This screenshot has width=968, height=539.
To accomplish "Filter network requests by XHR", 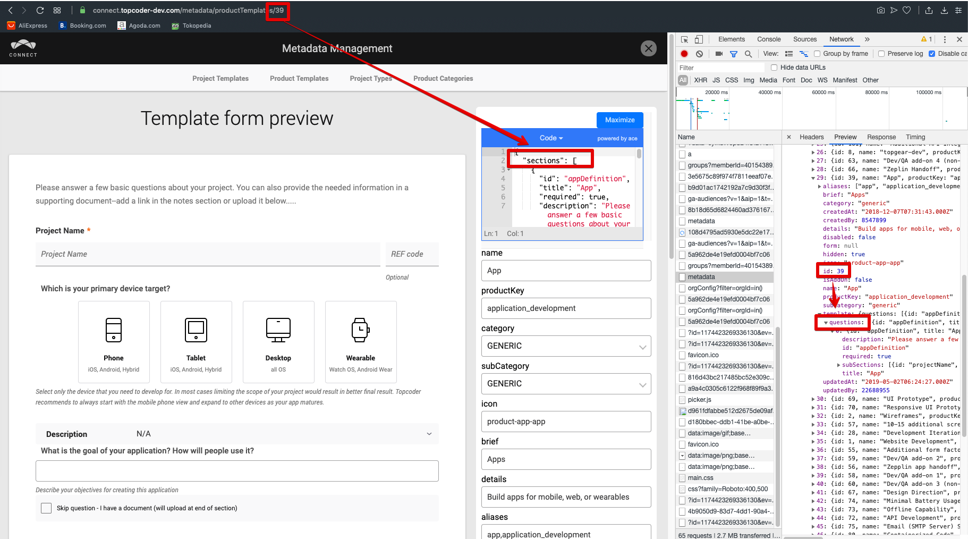I will [x=701, y=80].
